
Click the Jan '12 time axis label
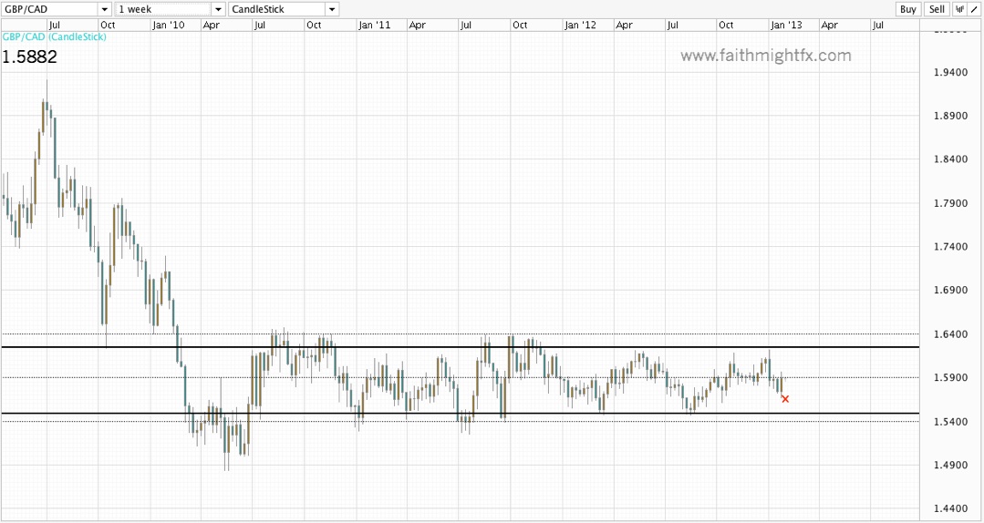point(581,26)
